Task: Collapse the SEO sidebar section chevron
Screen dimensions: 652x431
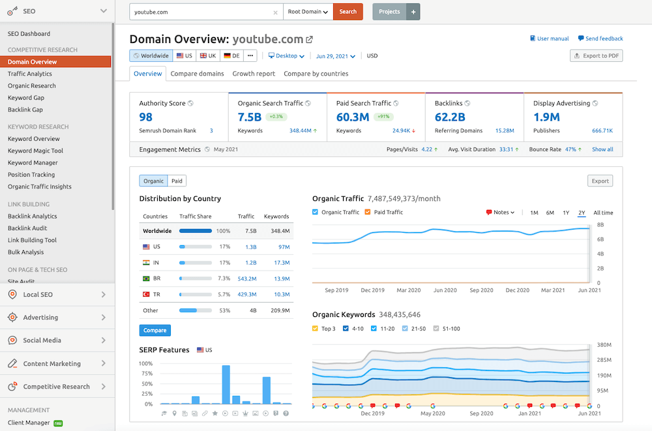Action: coord(104,11)
